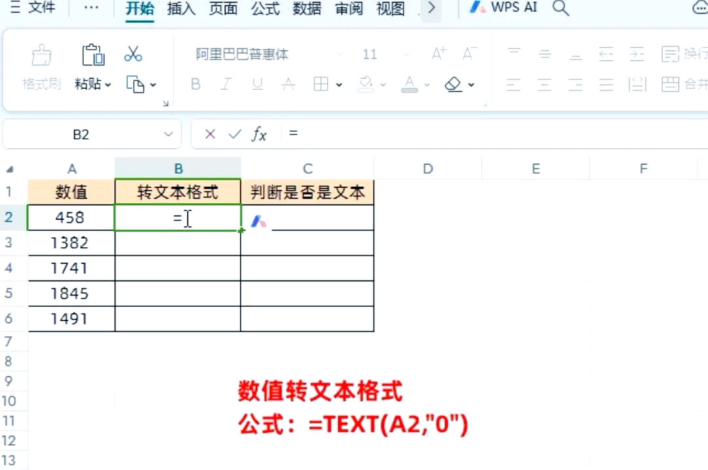Click Bottom Align icon
Image resolution: width=708 pixels, height=470 pixels.
pos(576,56)
